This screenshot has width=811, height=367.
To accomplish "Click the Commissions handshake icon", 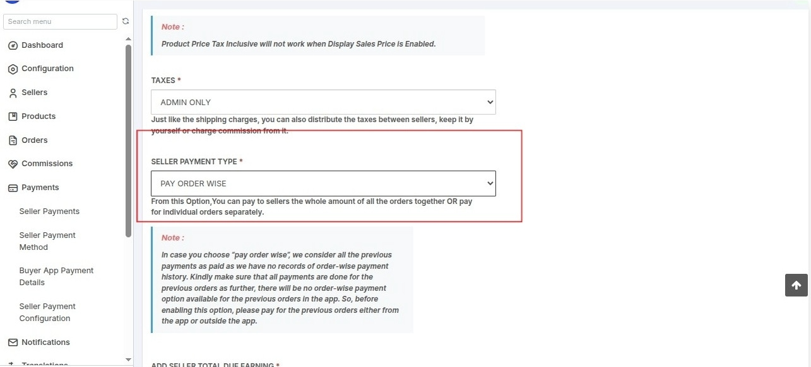I will (x=13, y=164).
